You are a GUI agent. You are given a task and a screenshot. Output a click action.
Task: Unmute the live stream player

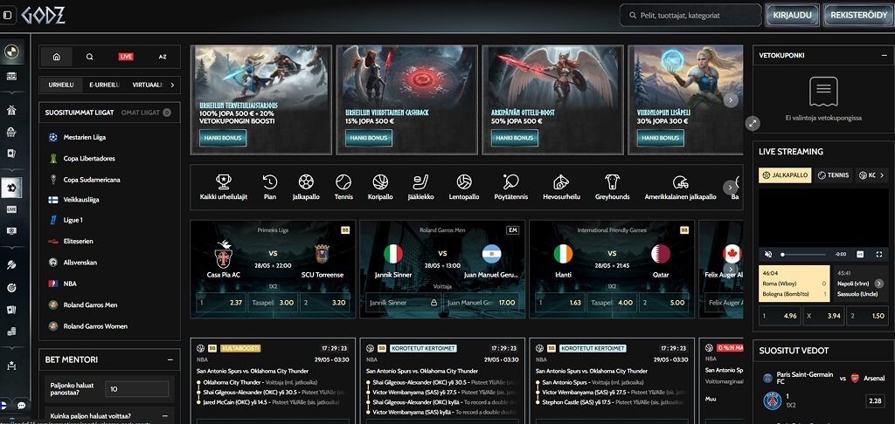[768, 254]
